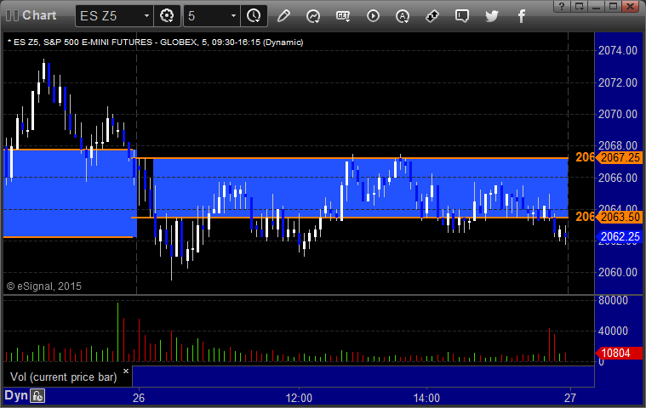Toggle the Dyn lock icon
Image resolution: width=646 pixels, height=408 pixels.
tap(37, 396)
